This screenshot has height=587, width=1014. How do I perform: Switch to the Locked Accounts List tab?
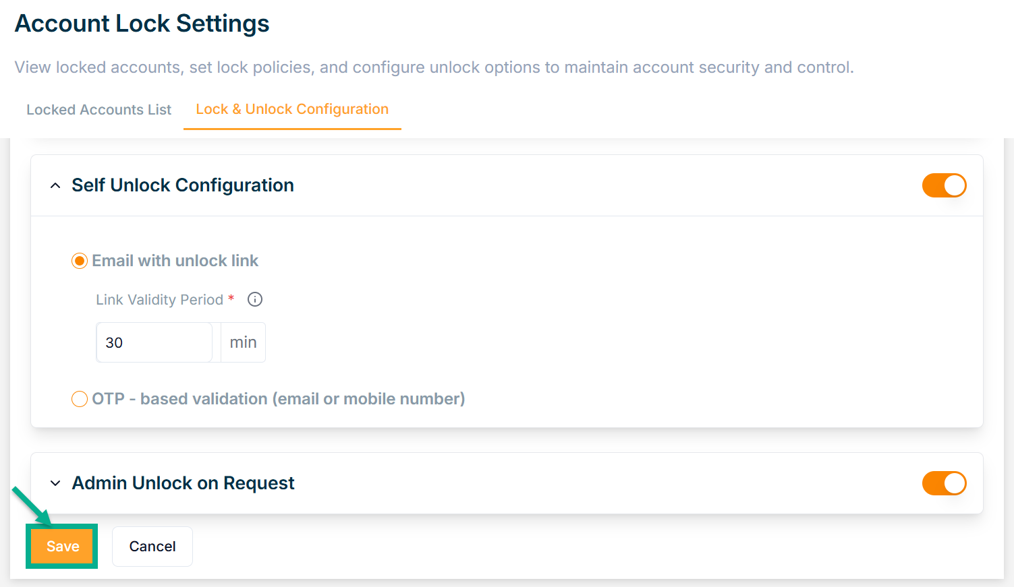[x=98, y=110]
